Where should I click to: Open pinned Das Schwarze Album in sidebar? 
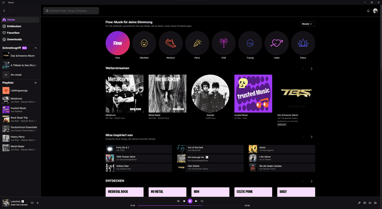(20, 56)
